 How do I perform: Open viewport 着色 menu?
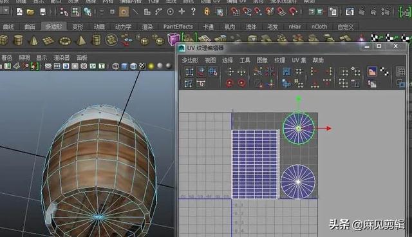(x=7, y=57)
